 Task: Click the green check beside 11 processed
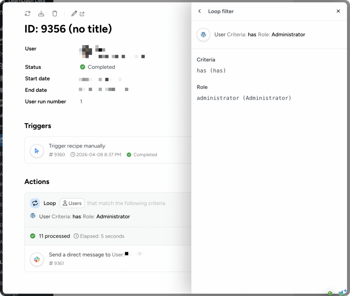click(33, 236)
